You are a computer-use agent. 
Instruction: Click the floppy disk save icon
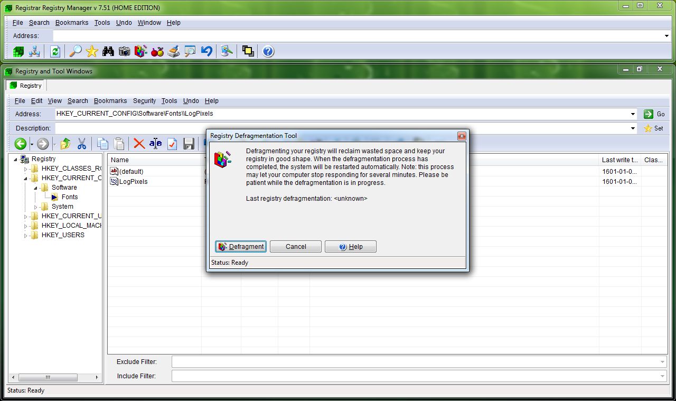[x=189, y=144]
